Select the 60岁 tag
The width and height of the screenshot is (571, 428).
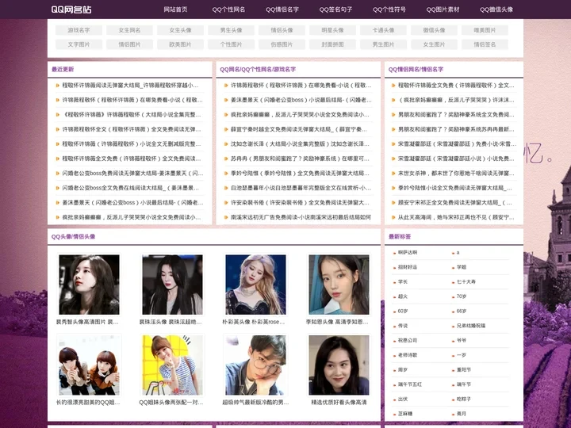pos(403,311)
